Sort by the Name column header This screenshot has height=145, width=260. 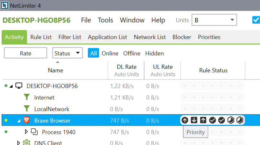click(x=55, y=70)
